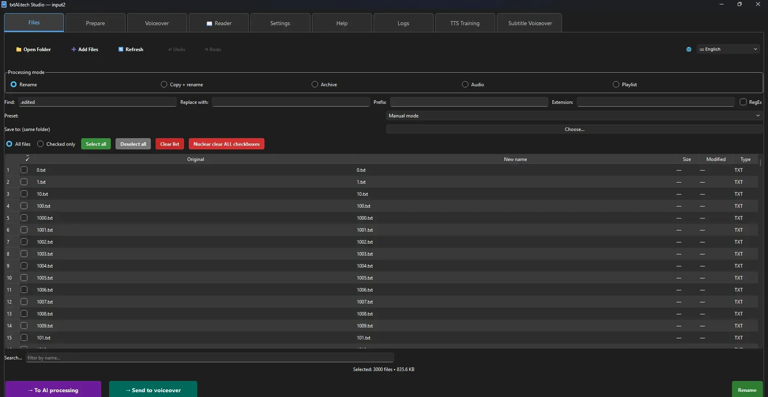The height and width of the screenshot is (397, 768).
Task: Open the us English language dropdown
Action: click(728, 49)
